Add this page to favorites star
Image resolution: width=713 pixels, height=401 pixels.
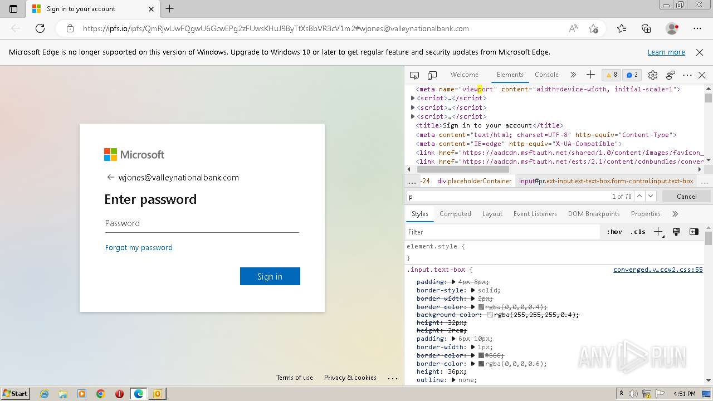[593, 28]
